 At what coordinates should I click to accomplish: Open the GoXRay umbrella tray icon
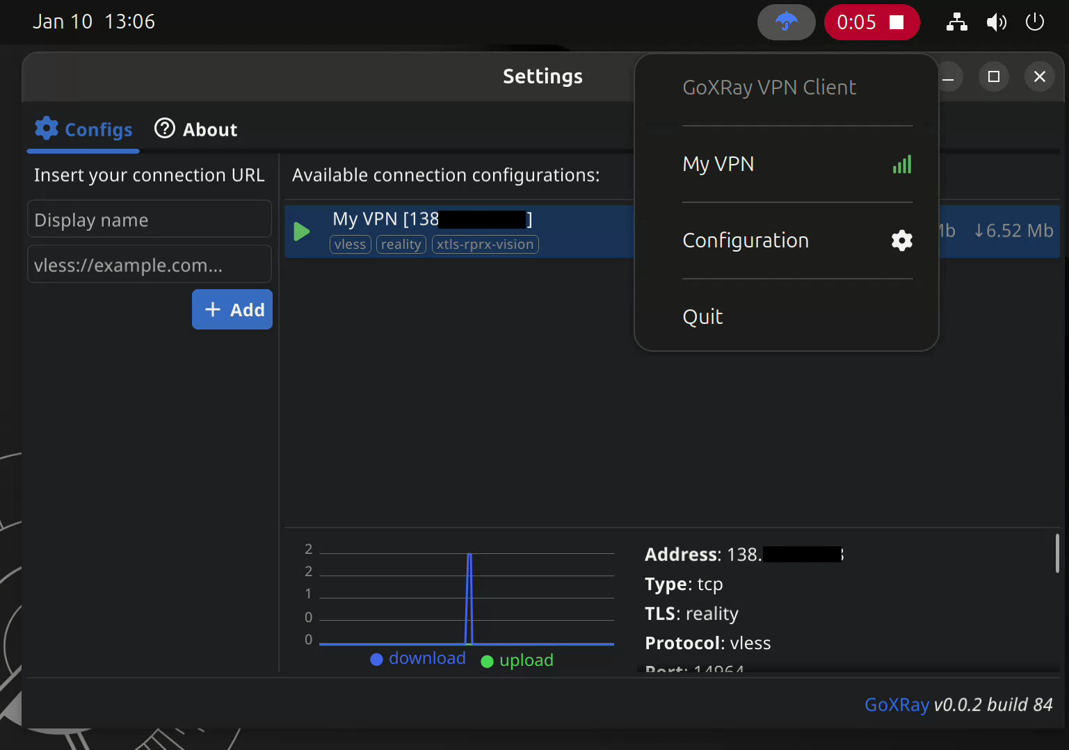(786, 22)
